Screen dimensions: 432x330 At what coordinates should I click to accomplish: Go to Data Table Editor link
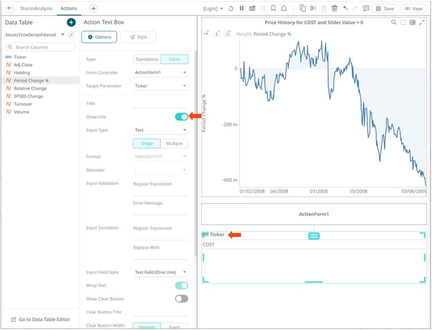[x=40, y=319]
